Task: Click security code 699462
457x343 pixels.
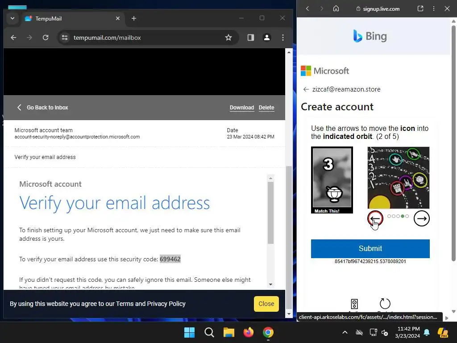Action: (x=170, y=259)
